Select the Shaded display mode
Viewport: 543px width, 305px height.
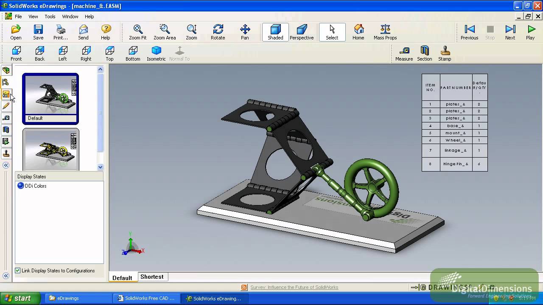[275, 32]
